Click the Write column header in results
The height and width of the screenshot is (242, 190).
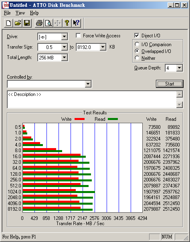(x=151, y=119)
